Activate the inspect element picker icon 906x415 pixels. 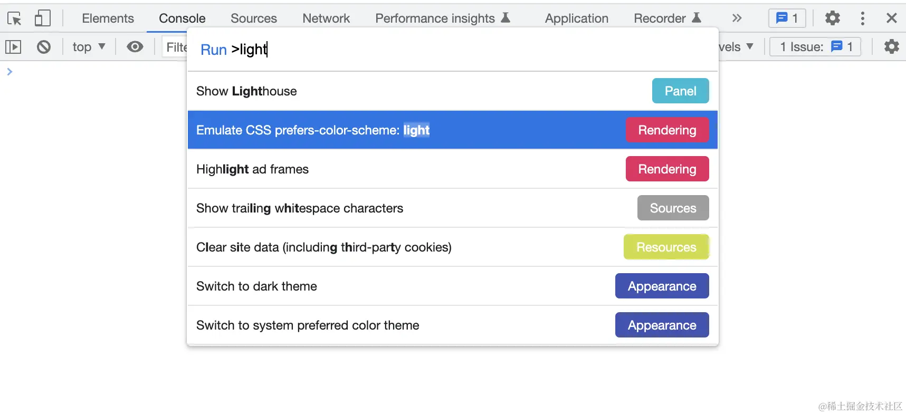tap(14, 18)
